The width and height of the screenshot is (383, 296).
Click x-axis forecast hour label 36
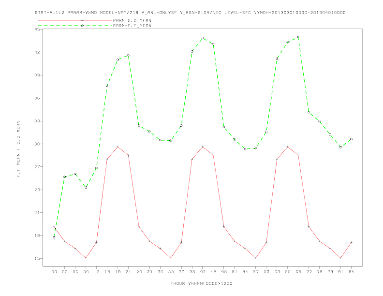pyautogui.click(x=181, y=272)
